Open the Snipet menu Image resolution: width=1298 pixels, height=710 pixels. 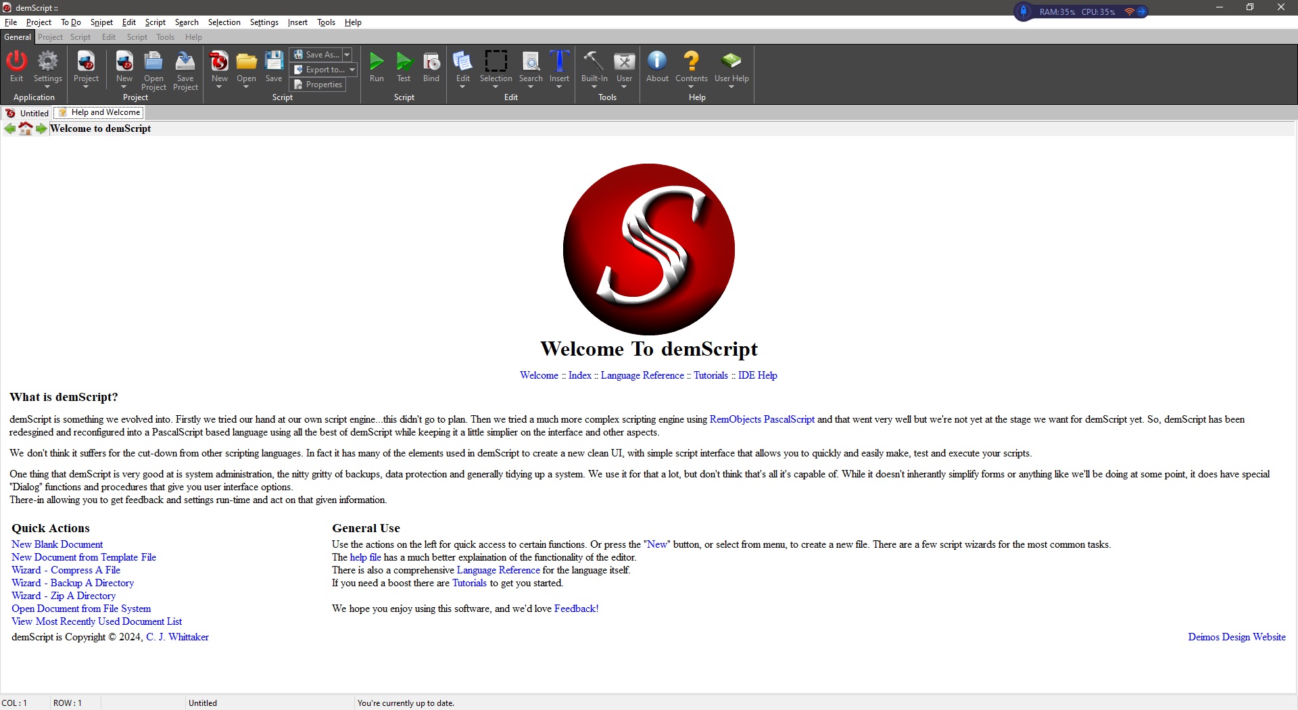click(x=101, y=22)
